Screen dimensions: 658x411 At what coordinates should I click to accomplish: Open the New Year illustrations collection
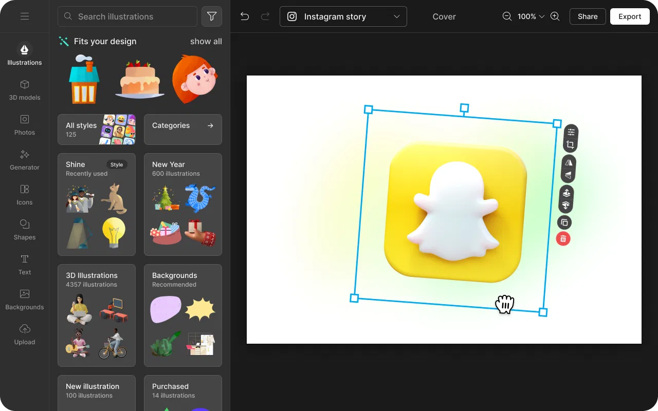(x=183, y=204)
